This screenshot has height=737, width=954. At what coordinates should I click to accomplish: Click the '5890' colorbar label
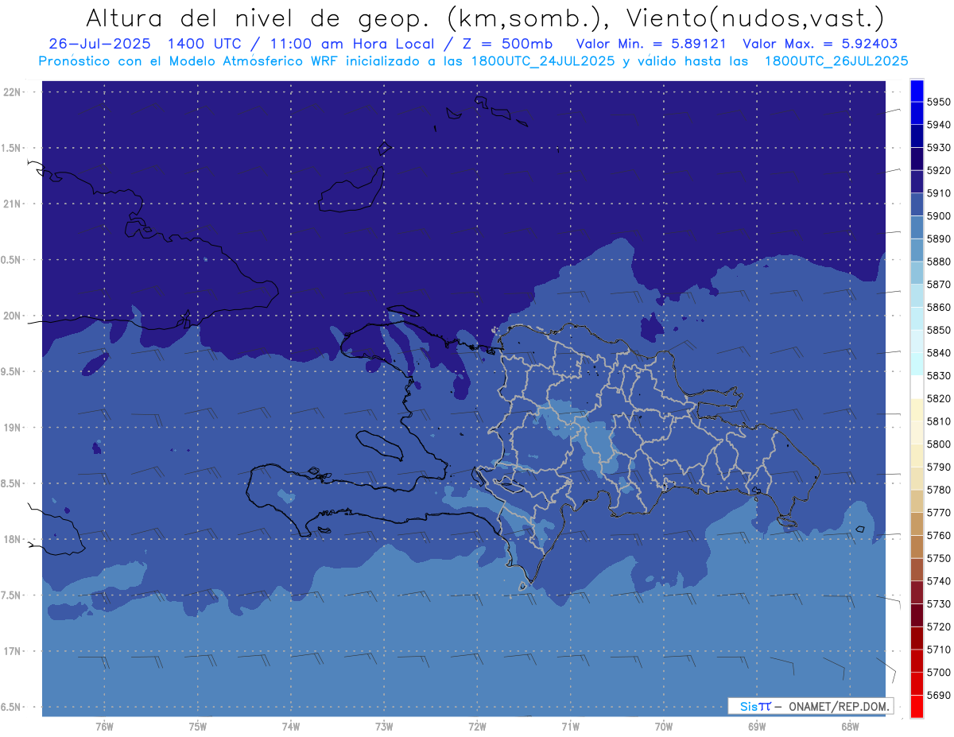938,239
